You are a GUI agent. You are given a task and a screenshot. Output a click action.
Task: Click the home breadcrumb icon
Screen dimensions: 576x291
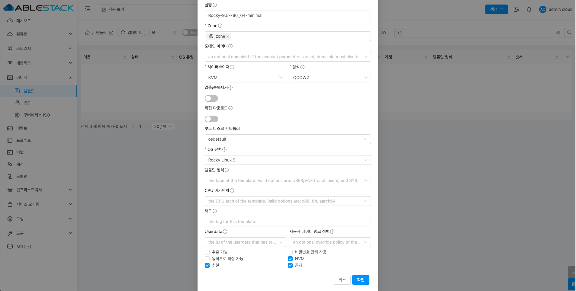87,33
